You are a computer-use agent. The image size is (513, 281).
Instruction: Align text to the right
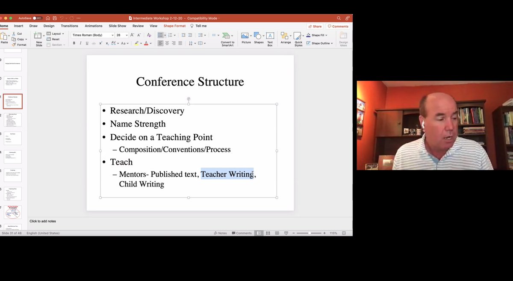tap(174, 43)
